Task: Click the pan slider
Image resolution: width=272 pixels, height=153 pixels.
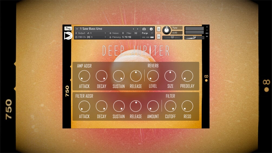Action: [x=172, y=38]
